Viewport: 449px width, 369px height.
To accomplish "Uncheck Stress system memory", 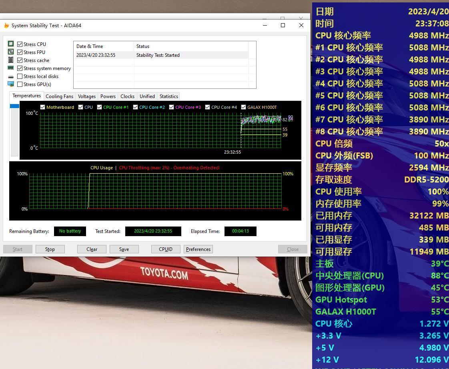I will coord(20,68).
